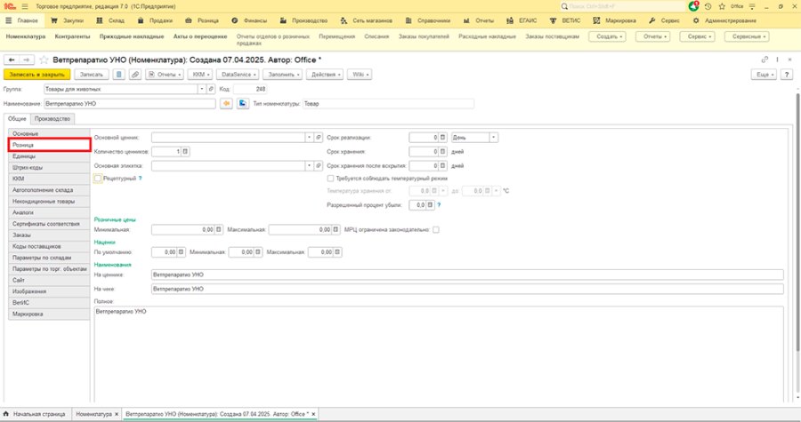This screenshot has height=422, width=801.
Task: Open the ККМ dropdown button
Action: (199, 75)
